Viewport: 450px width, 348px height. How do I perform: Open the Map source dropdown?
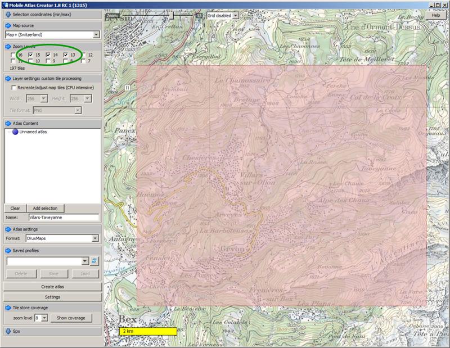coord(96,35)
